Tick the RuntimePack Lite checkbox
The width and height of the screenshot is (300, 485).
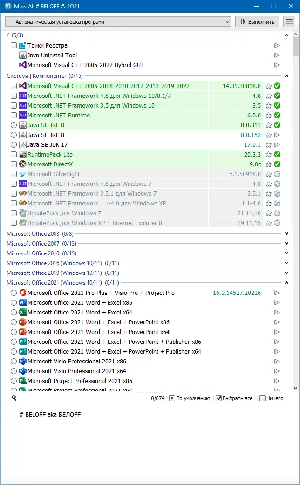point(14,154)
